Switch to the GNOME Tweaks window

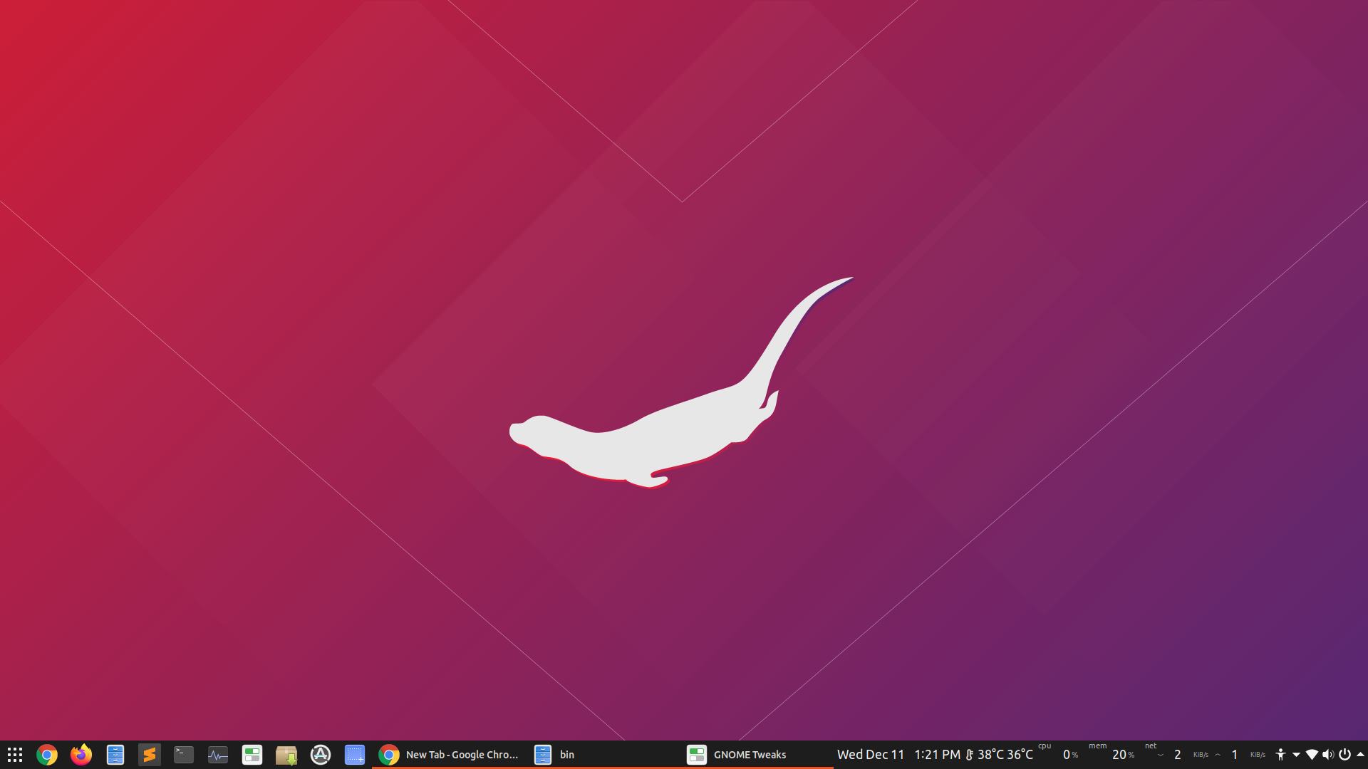click(x=737, y=755)
